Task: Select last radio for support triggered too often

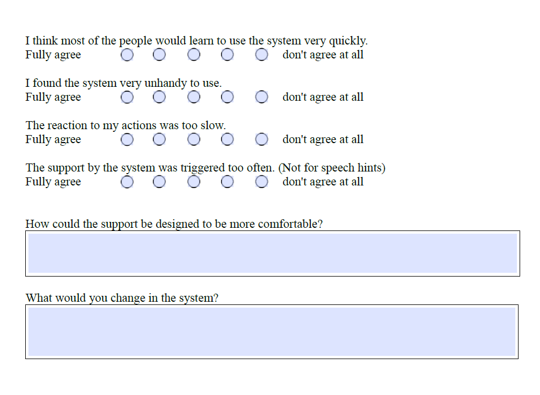Action: coord(262,182)
